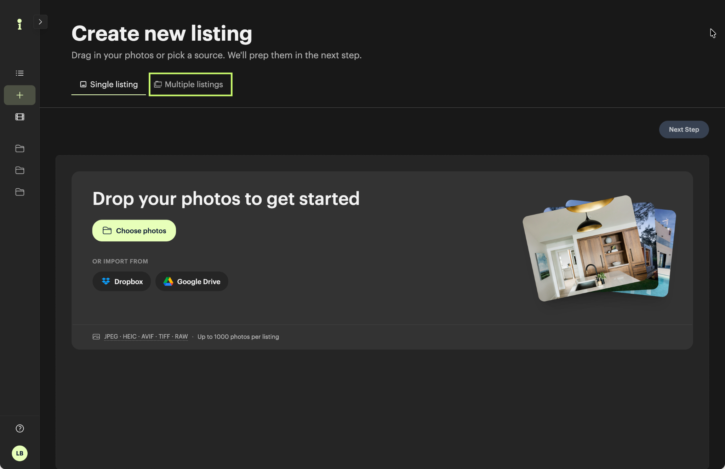Click the Choose photos button
This screenshot has width=725, height=469.
[134, 231]
